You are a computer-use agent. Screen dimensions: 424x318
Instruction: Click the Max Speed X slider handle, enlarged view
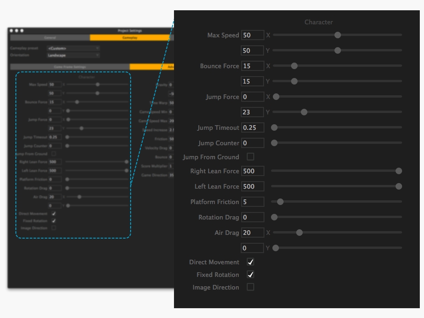[x=338, y=35]
